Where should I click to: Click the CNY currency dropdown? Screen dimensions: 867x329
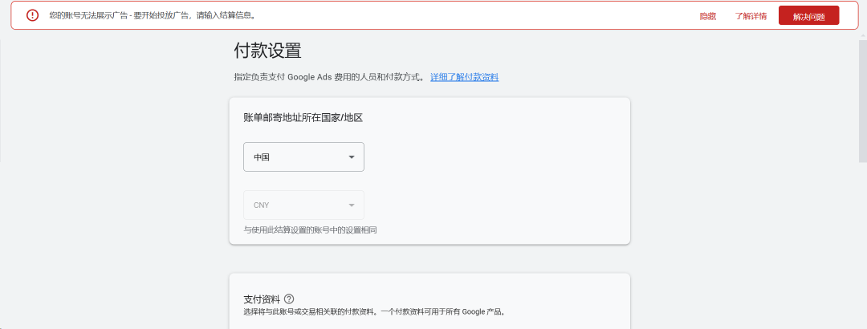point(303,205)
